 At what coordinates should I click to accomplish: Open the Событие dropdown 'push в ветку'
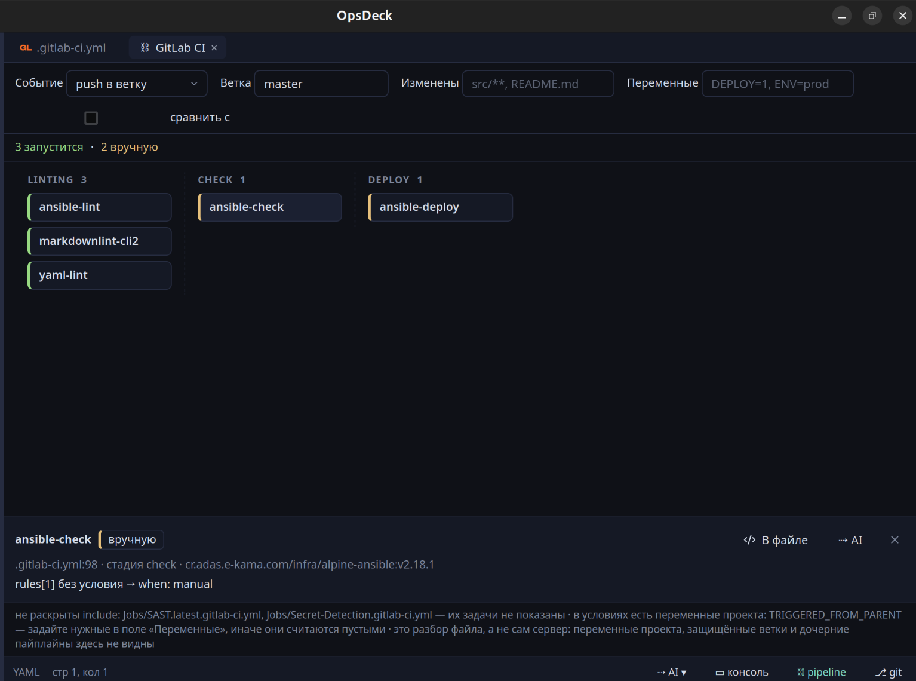pos(137,84)
